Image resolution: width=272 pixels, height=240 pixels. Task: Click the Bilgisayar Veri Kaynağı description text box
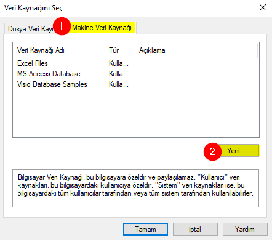pyautogui.click(x=135, y=188)
